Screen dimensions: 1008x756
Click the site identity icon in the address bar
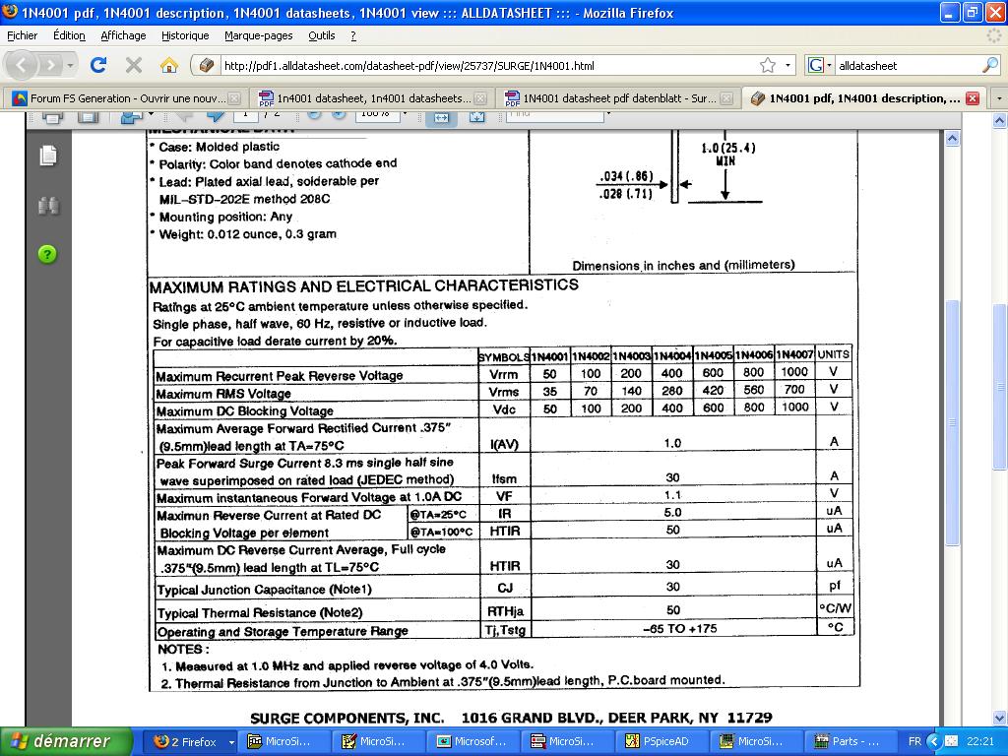(206, 65)
